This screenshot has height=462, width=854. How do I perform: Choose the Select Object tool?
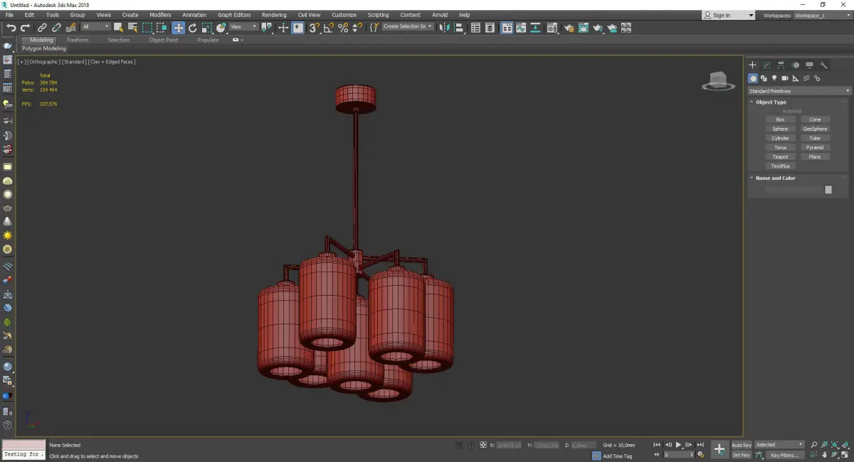pyautogui.click(x=118, y=28)
